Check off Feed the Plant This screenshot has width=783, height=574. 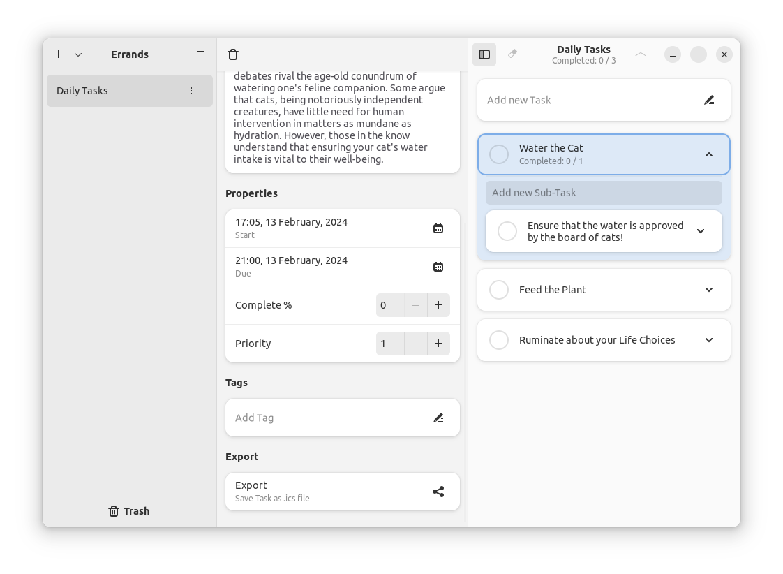[499, 289]
